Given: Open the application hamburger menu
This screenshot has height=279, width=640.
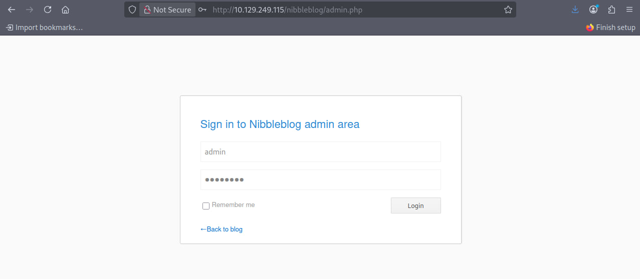Looking at the screenshot, I should coord(629,9).
